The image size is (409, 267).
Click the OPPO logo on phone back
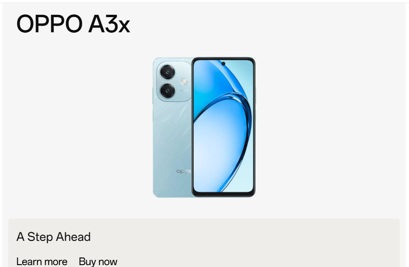coord(184,172)
